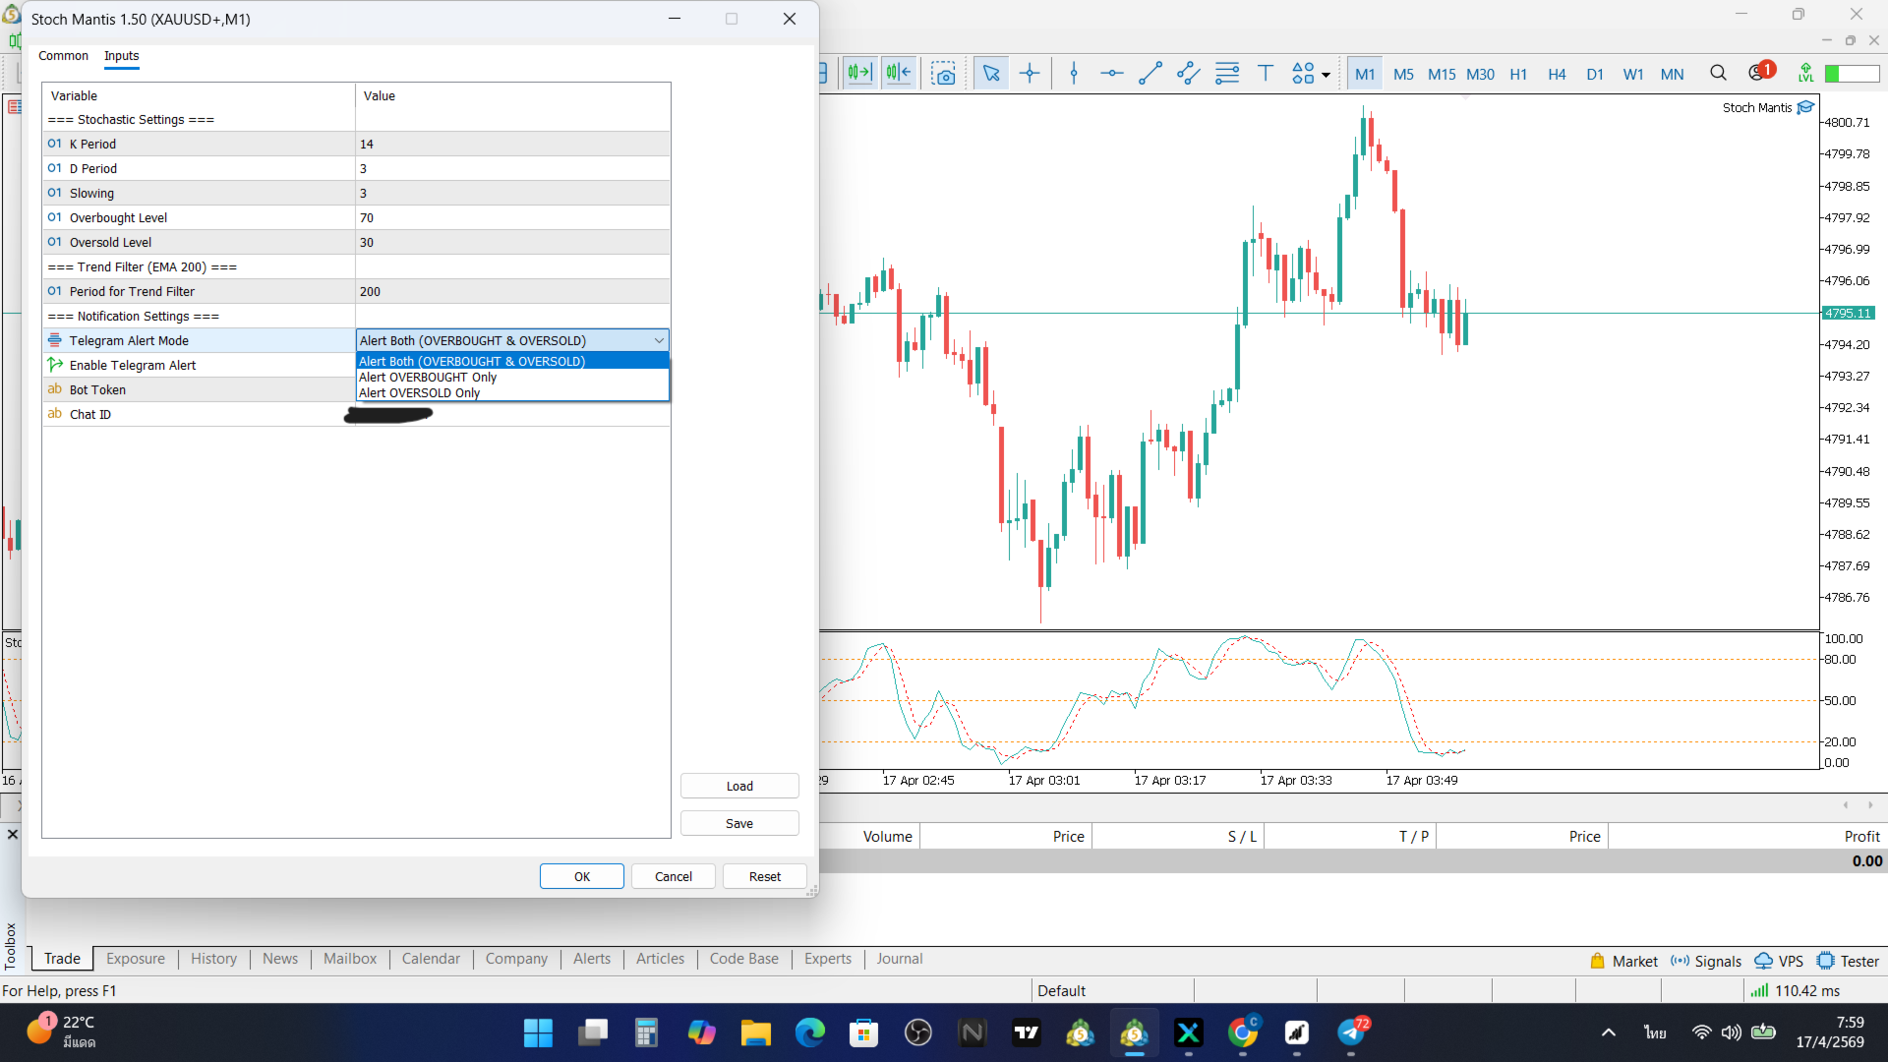Screen dimensions: 1888x1062
Task: Click the screenshot camera icon
Action: [944, 74]
